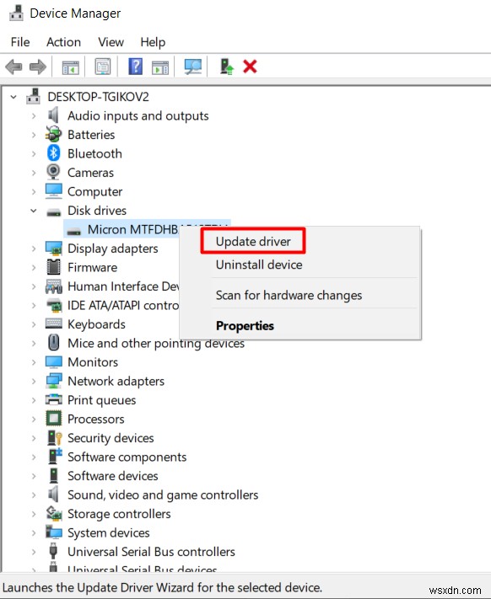Choose Properties in context menu
The width and height of the screenshot is (491, 599).
click(245, 325)
